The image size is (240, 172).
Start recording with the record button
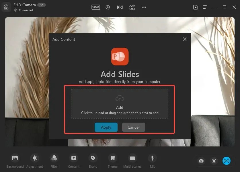214,161
